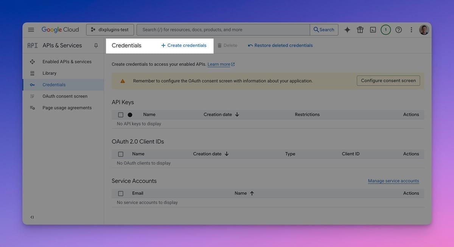The width and height of the screenshot is (454, 247).
Task: Go to Enabled APIs & services
Action: 67,62
